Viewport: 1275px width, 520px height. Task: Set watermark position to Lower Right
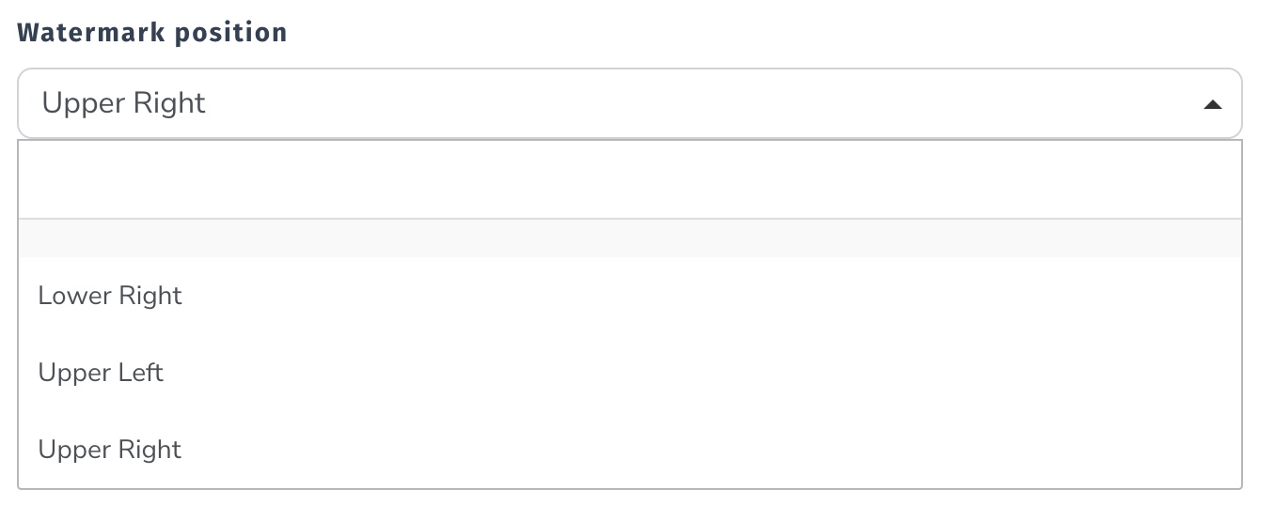[110, 296]
